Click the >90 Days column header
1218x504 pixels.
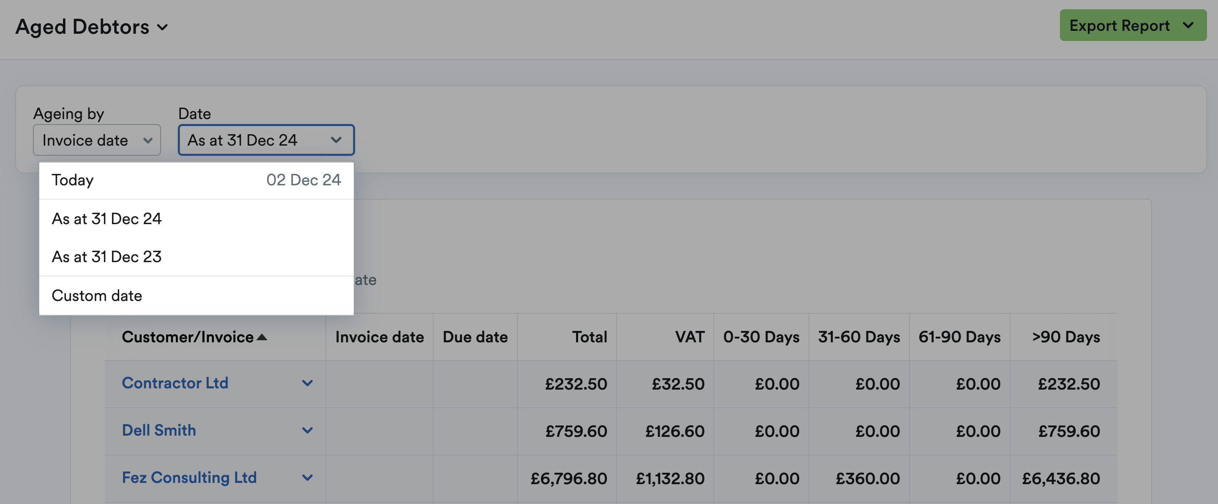coord(1065,337)
